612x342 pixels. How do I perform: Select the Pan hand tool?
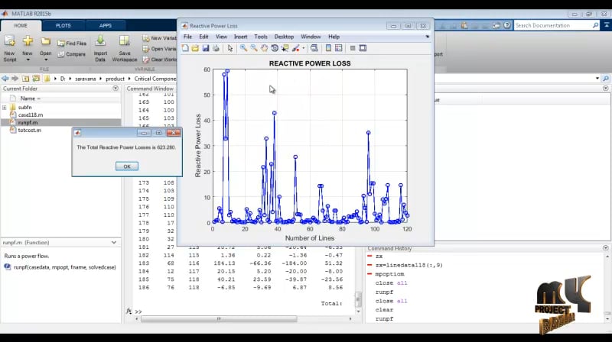coord(264,48)
